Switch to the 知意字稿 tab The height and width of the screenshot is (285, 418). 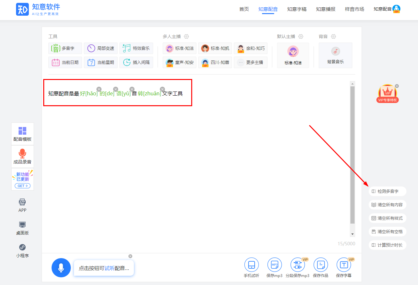point(297,9)
